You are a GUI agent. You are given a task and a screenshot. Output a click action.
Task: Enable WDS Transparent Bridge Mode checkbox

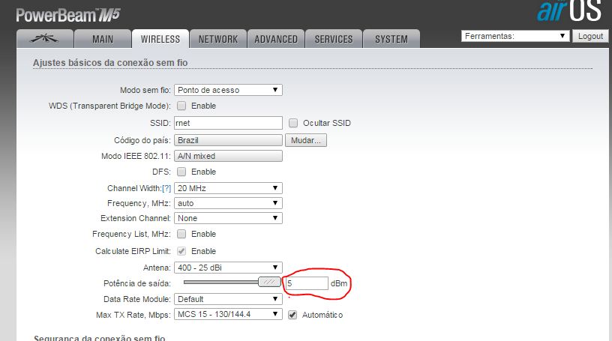(x=181, y=106)
